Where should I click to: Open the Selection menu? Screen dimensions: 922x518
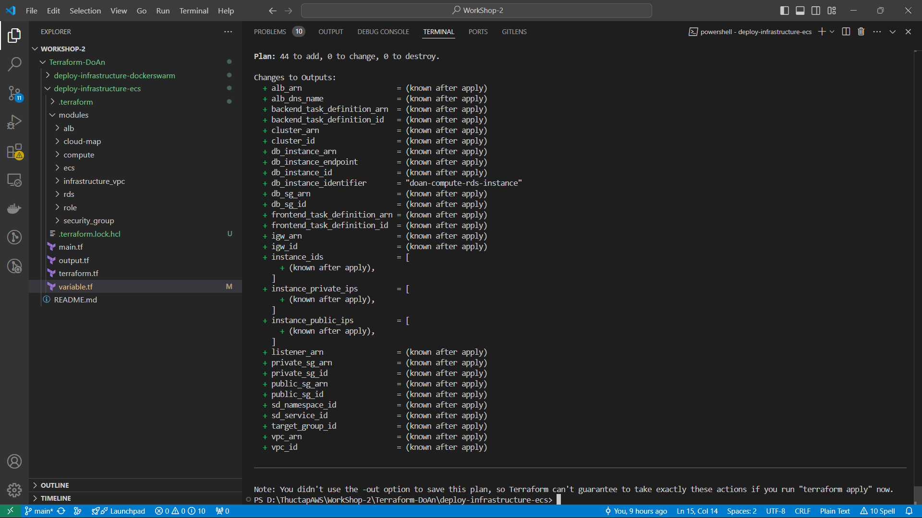(85, 11)
